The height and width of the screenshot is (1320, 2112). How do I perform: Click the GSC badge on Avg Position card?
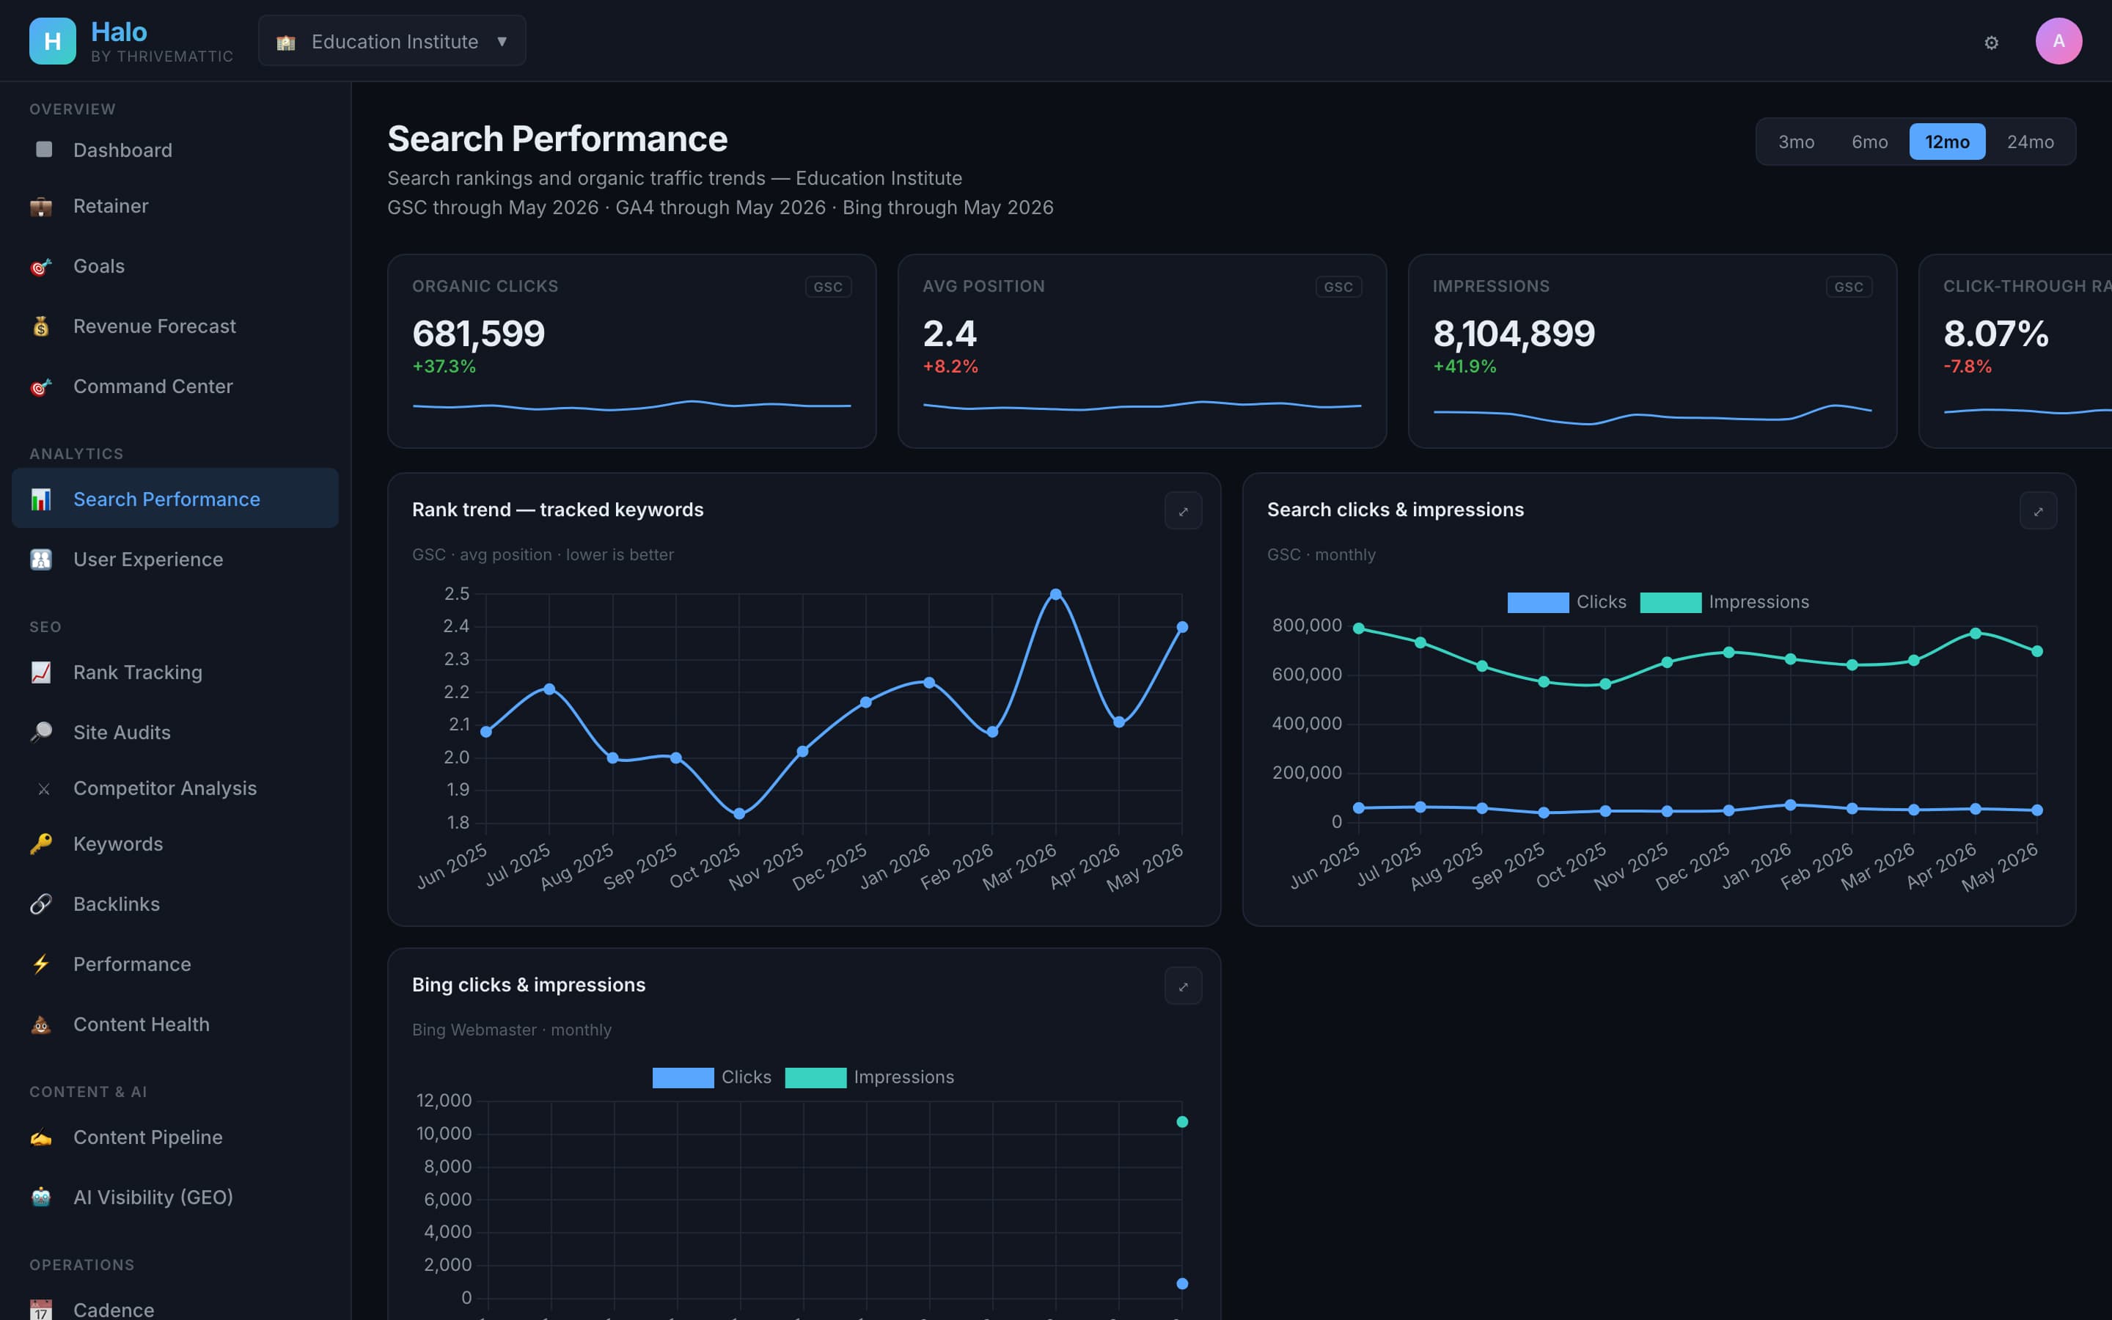point(1338,287)
